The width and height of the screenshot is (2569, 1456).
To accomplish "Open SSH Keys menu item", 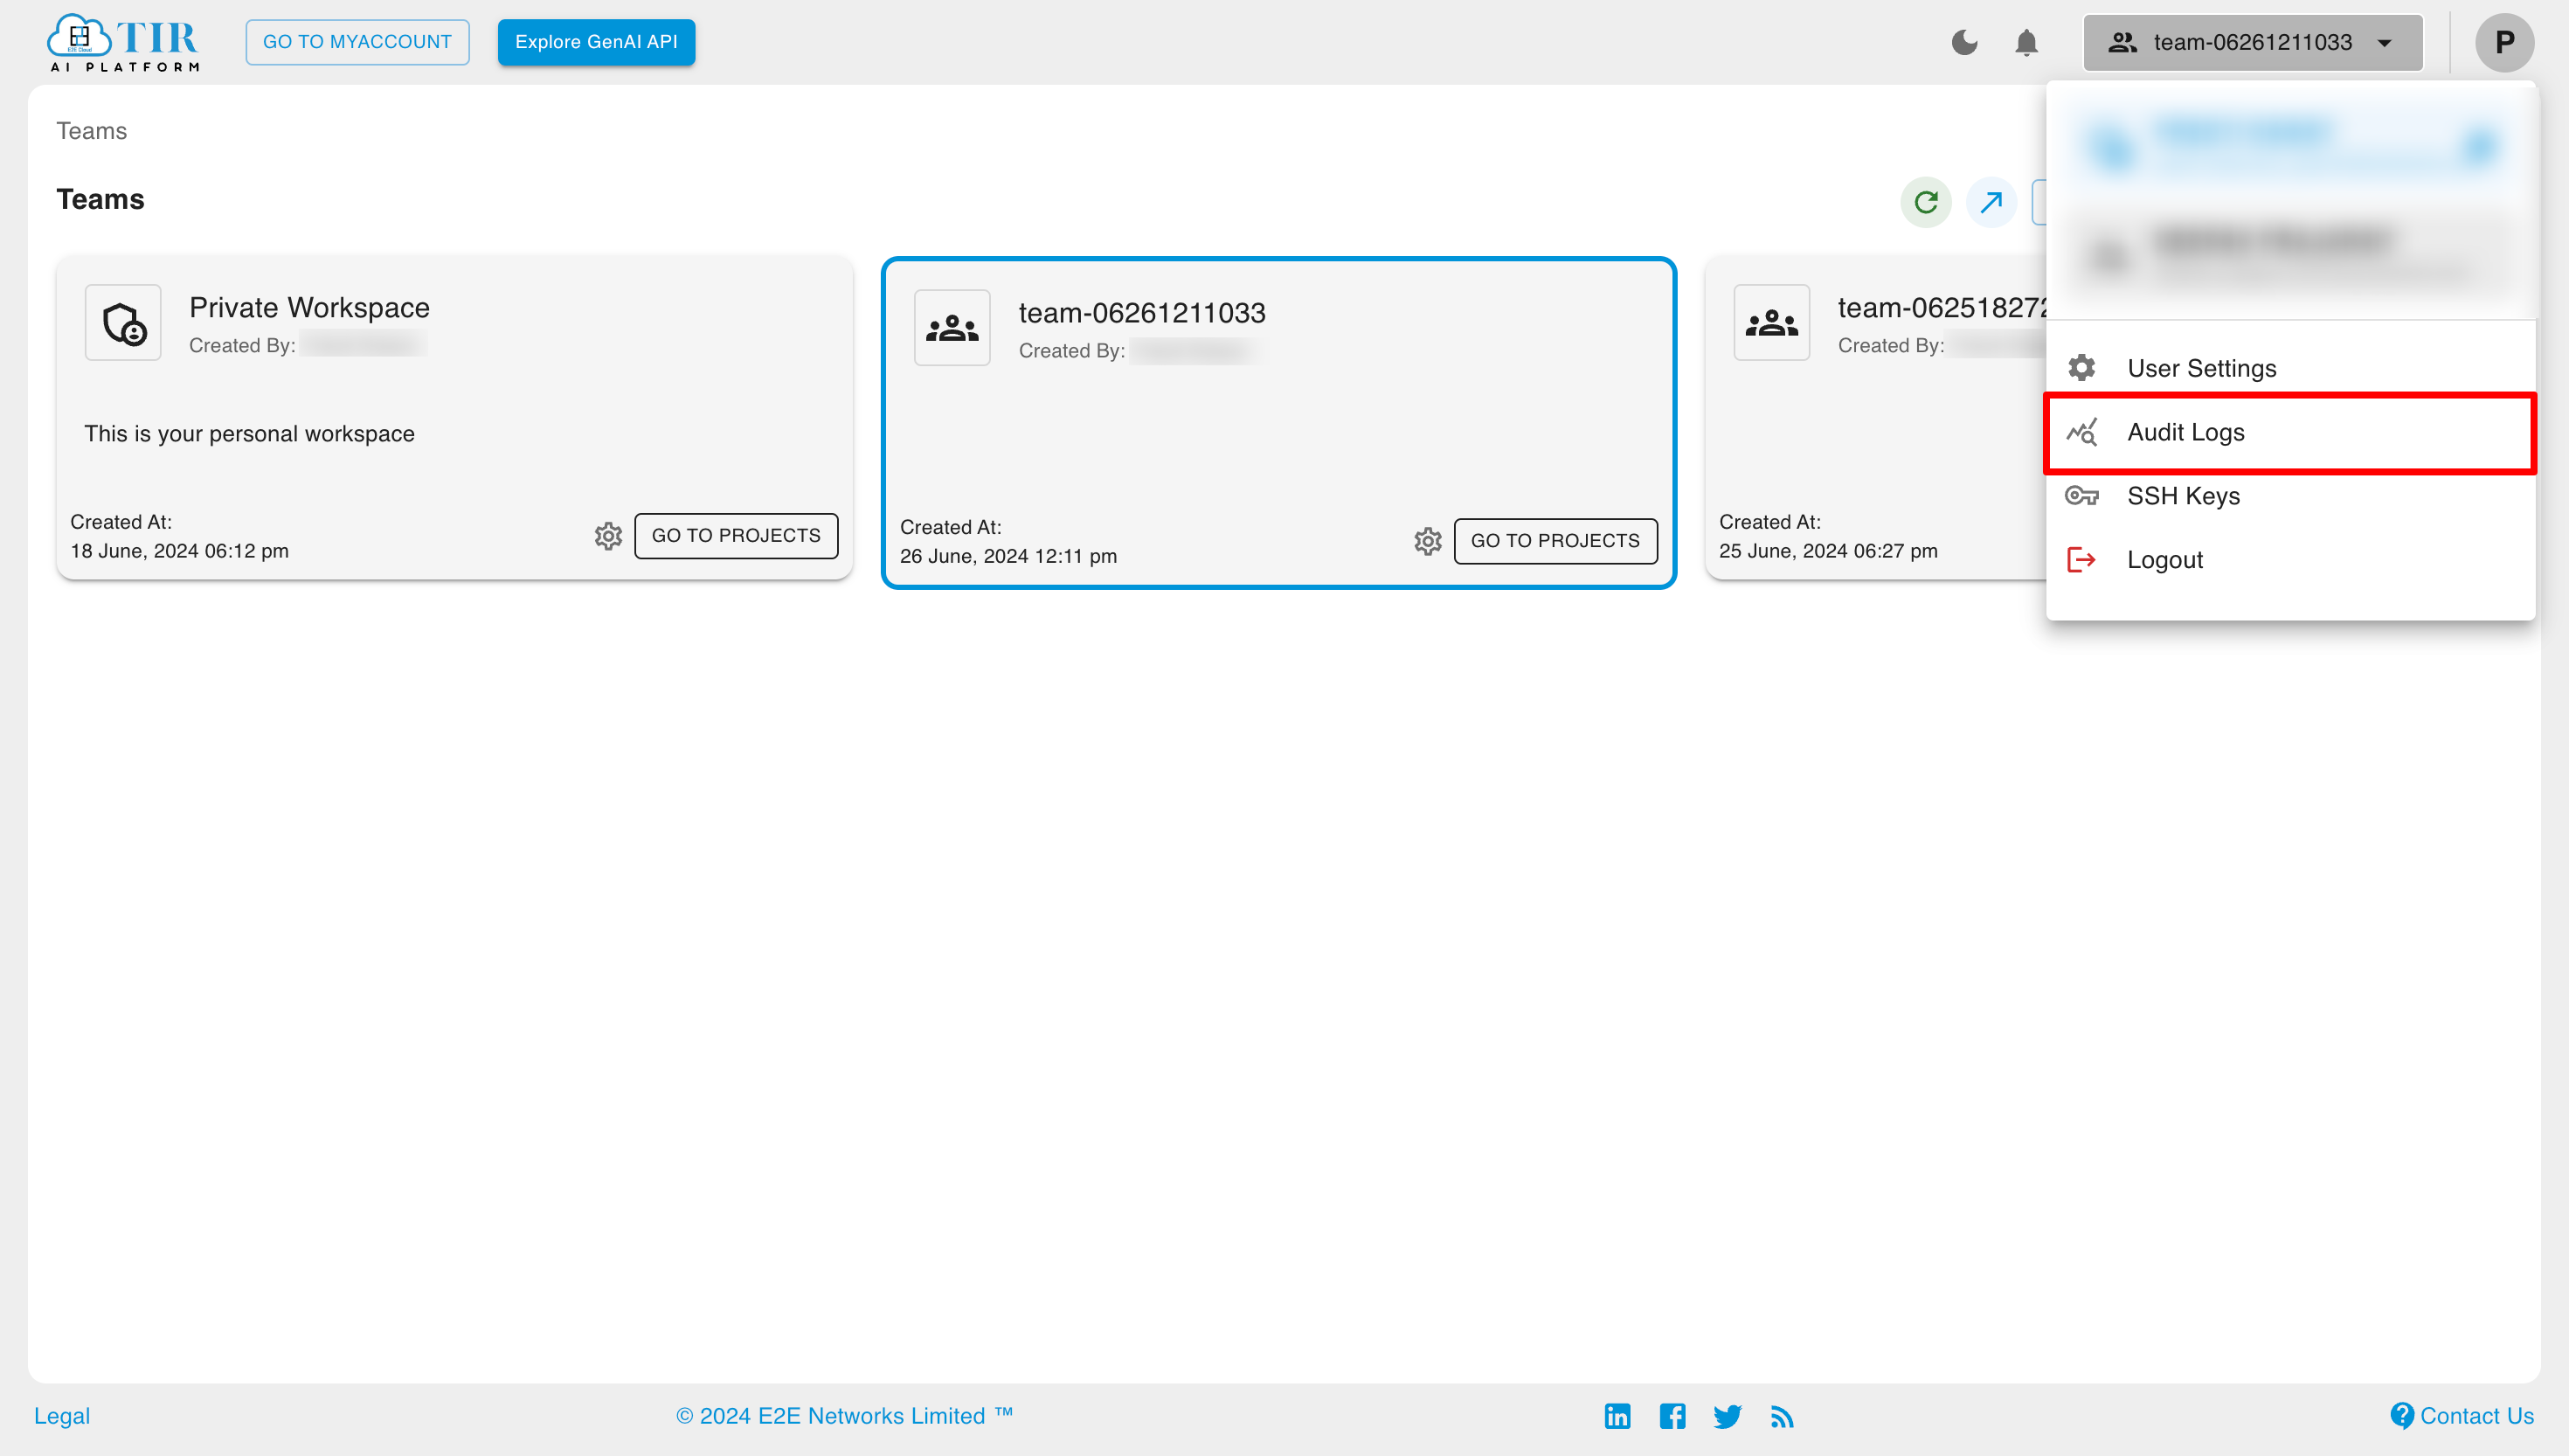I will (x=2290, y=496).
